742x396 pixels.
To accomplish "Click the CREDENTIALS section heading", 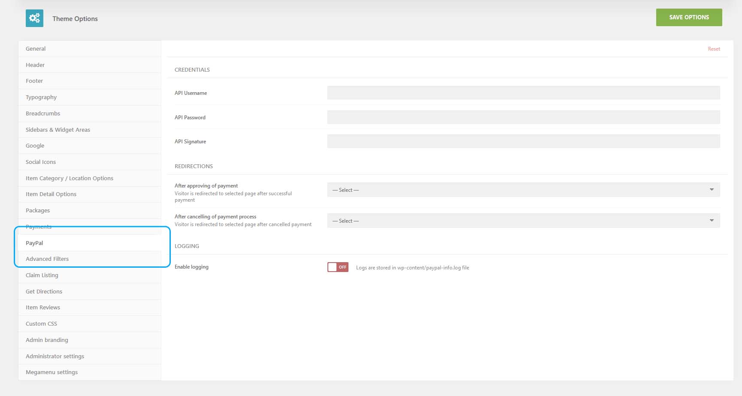I will click(192, 70).
